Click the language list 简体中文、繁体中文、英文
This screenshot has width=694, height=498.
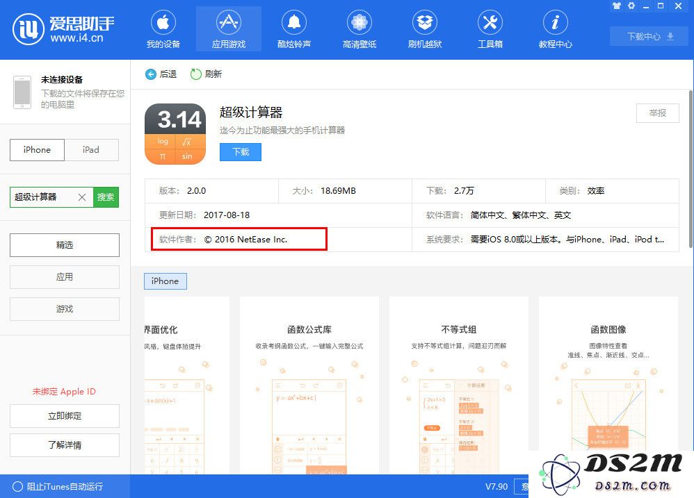tap(520, 215)
